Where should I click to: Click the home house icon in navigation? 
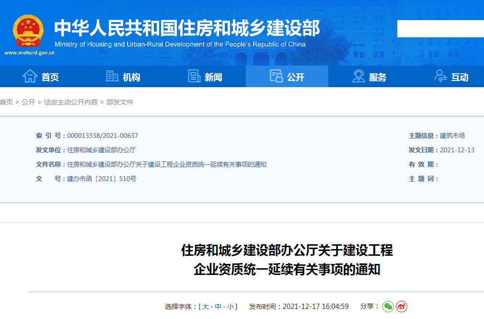pyautogui.click(x=30, y=76)
